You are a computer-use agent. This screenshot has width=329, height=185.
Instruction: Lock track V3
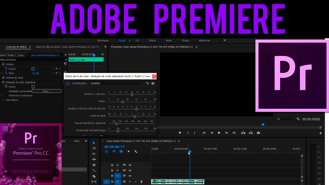[x=112, y=165]
